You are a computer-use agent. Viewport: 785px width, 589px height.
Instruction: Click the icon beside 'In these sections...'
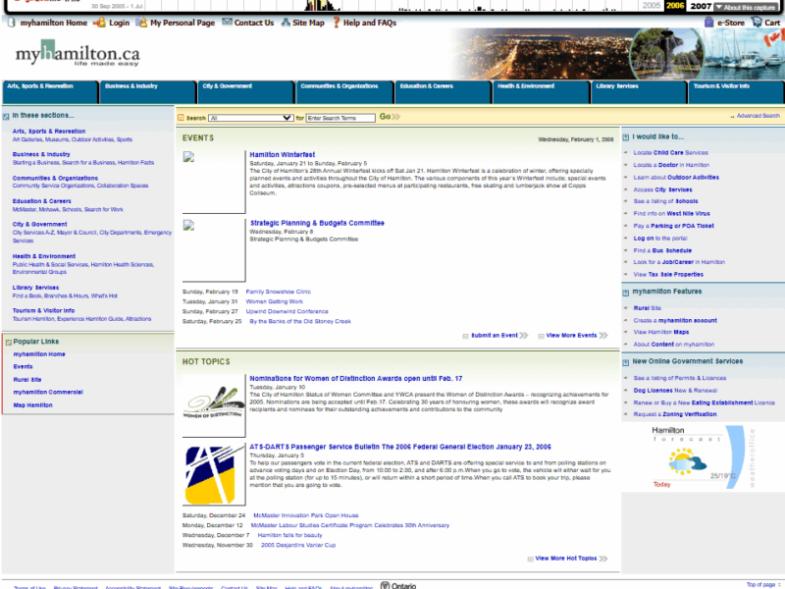6,116
